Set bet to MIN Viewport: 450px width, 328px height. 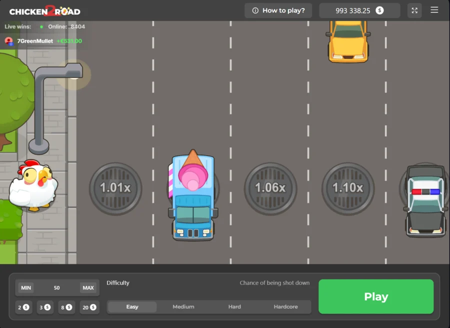click(x=26, y=288)
